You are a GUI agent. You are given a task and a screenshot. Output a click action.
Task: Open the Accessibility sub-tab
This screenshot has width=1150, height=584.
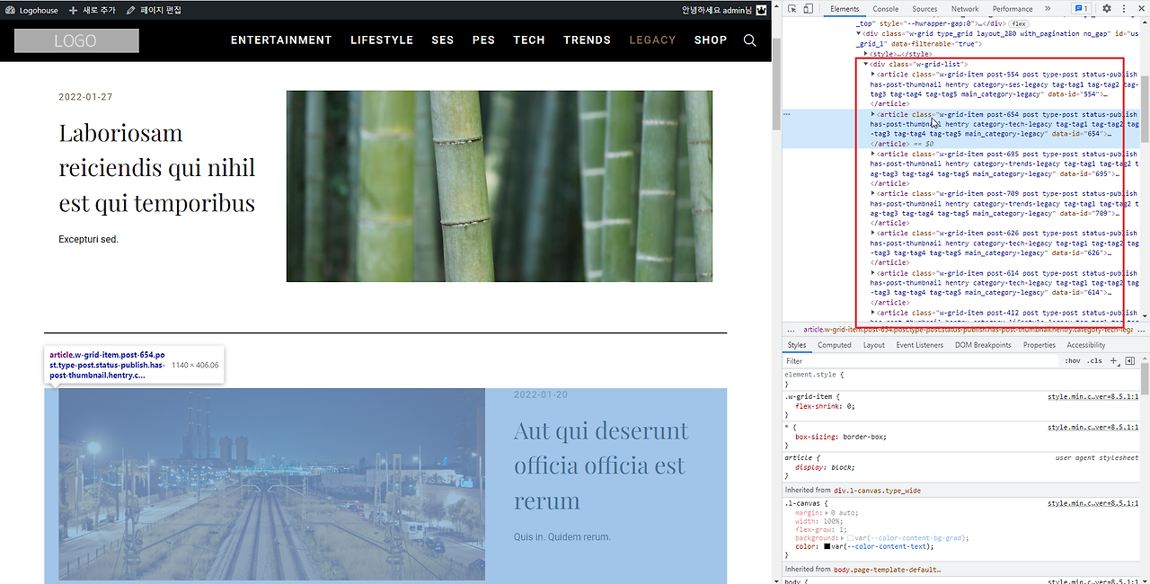[1086, 345]
